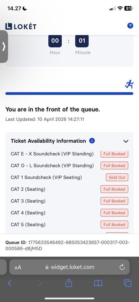Viewport: 139px width, 302px height.
Task: Open Safari bookmarks book icon
Action: pyautogui.click(x=98, y=283)
